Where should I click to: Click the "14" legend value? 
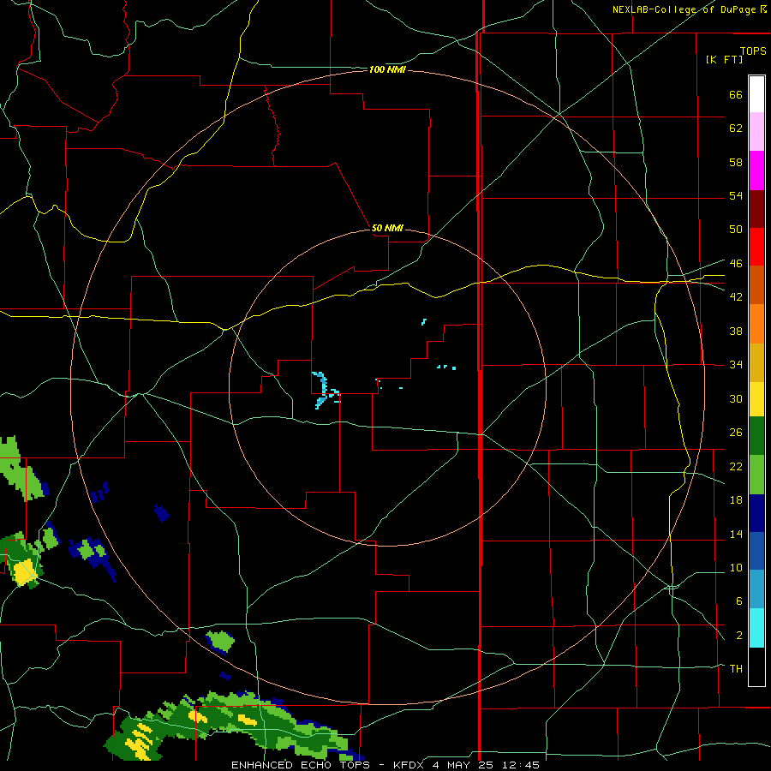pyautogui.click(x=736, y=534)
